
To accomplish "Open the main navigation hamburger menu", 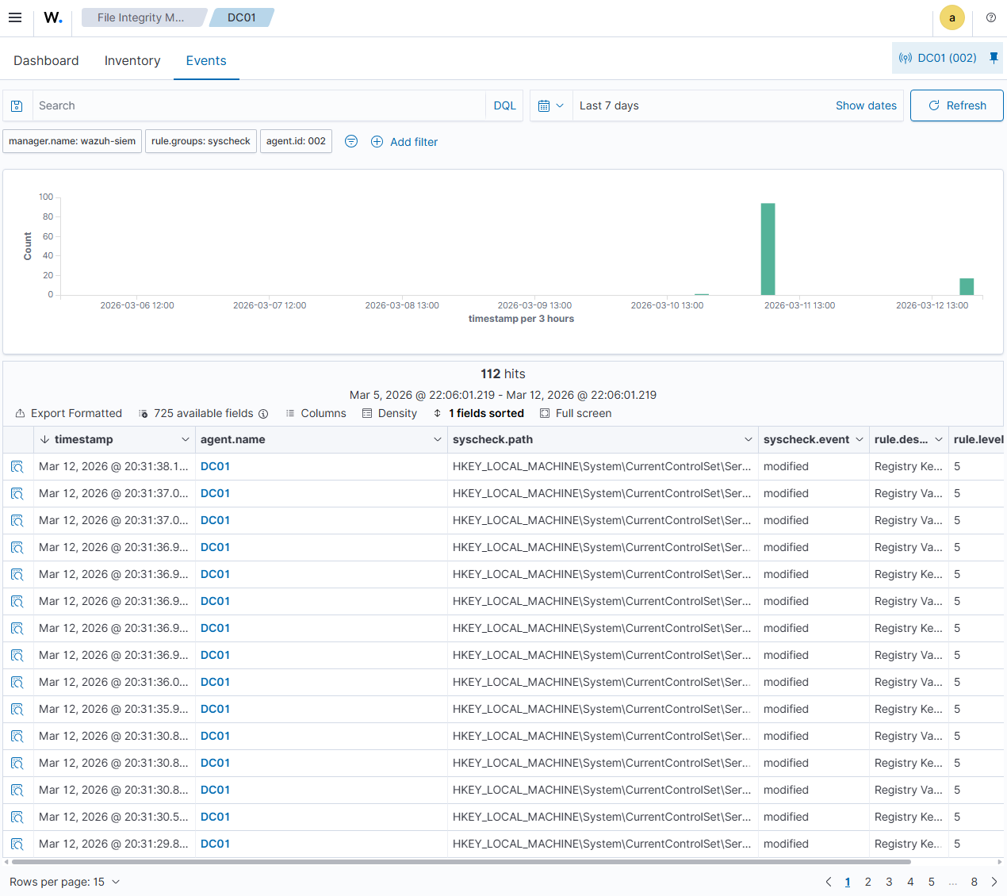I will click(x=15, y=17).
